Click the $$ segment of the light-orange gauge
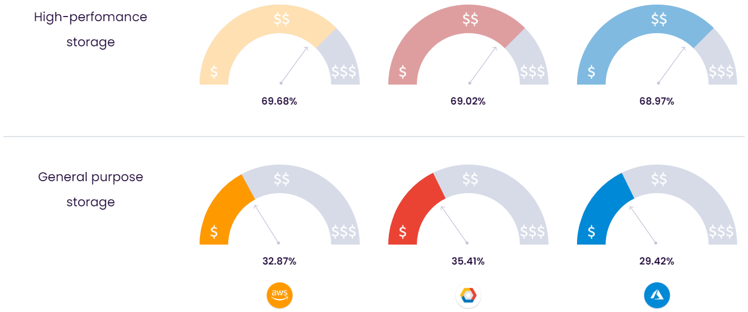The width and height of the screenshot is (748, 312). point(281,19)
